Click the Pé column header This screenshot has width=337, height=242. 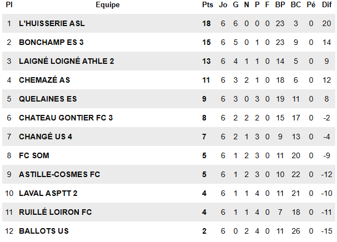point(311,5)
